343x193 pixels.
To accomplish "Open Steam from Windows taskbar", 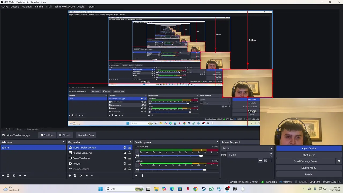I will pos(203,189).
